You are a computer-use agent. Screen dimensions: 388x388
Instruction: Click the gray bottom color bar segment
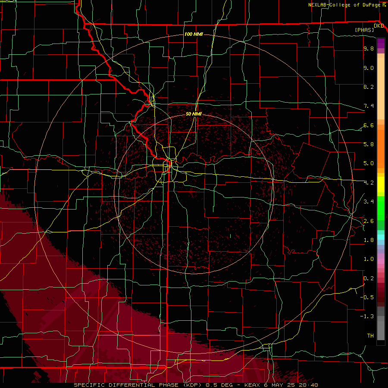pos(381,330)
